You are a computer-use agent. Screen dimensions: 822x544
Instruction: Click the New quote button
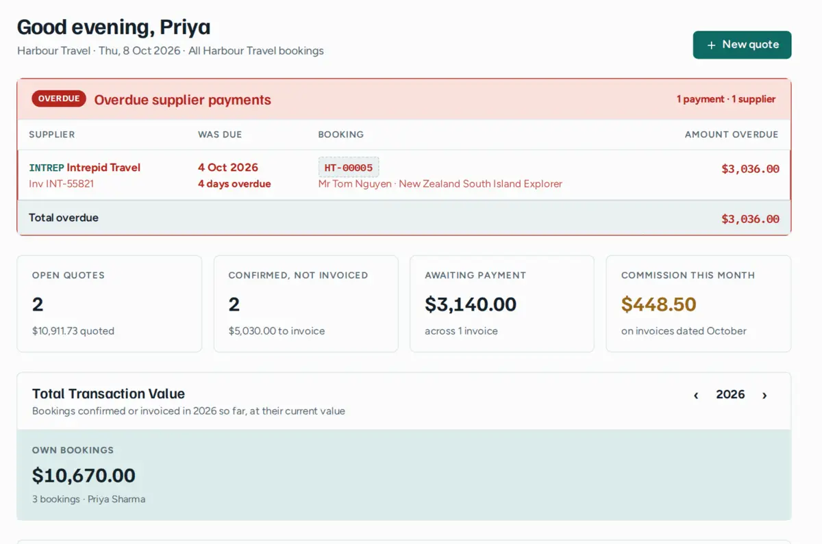742,44
